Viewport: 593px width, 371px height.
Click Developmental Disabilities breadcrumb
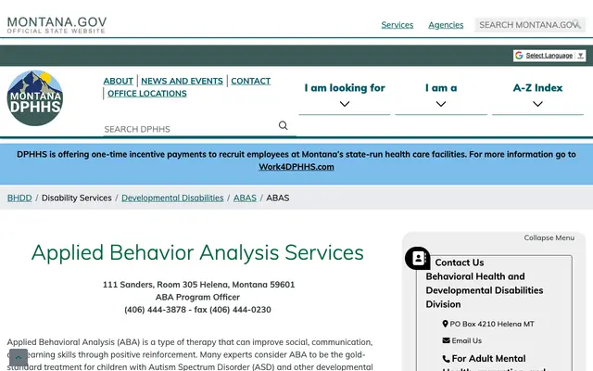pyautogui.click(x=172, y=198)
